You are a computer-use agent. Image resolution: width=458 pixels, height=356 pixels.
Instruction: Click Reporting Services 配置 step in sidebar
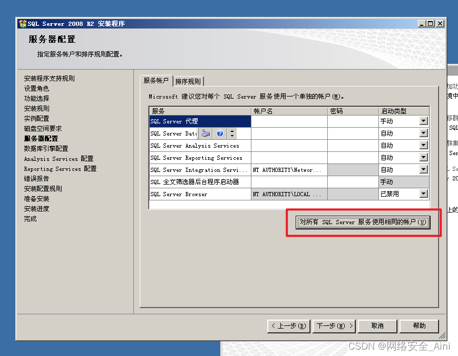(60, 169)
